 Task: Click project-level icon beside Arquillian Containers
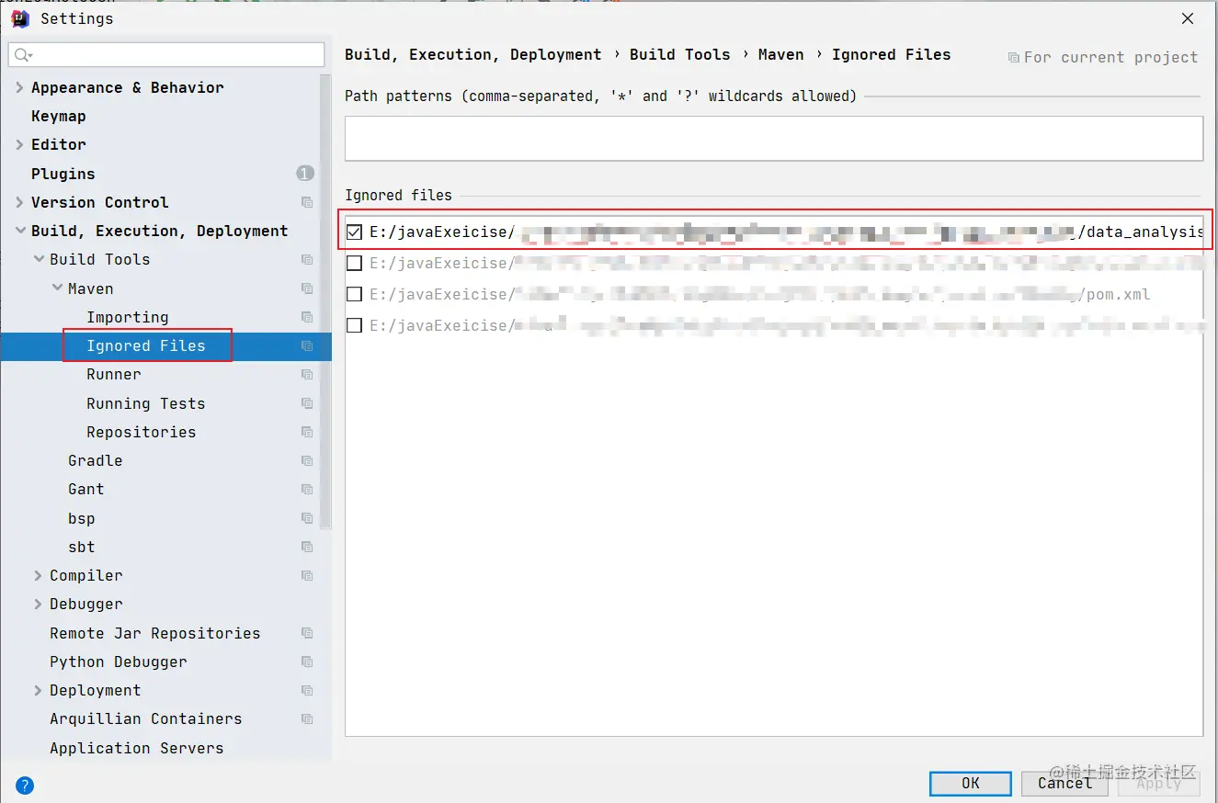307,719
